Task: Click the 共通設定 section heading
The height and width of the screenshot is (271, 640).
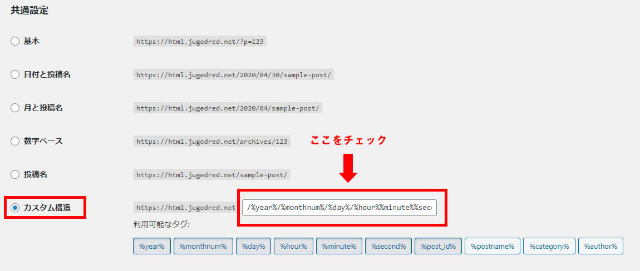Action: (x=29, y=11)
